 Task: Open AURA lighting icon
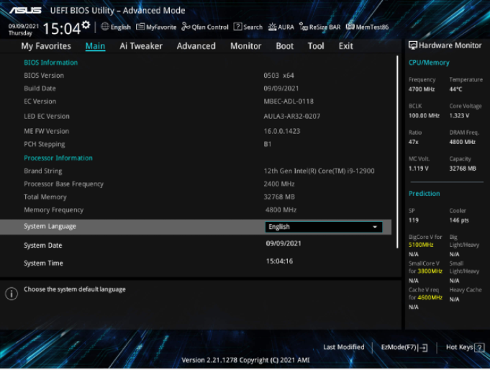click(x=272, y=27)
